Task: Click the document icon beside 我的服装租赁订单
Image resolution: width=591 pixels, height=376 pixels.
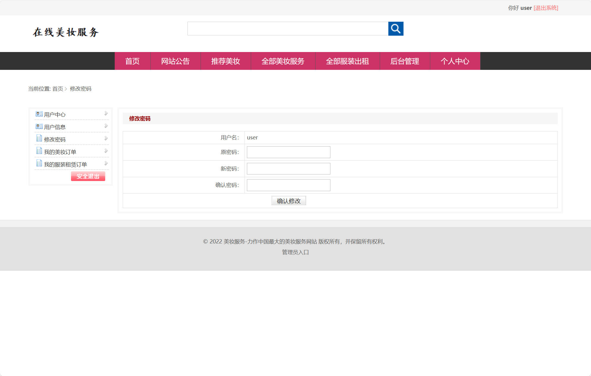Action: coord(39,163)
